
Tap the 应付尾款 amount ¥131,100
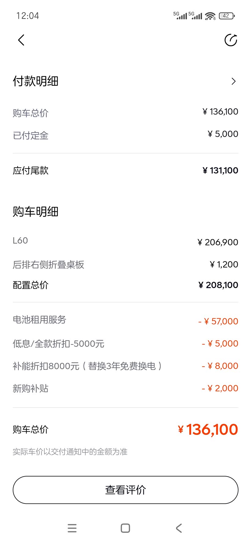(x=220, y=170)
